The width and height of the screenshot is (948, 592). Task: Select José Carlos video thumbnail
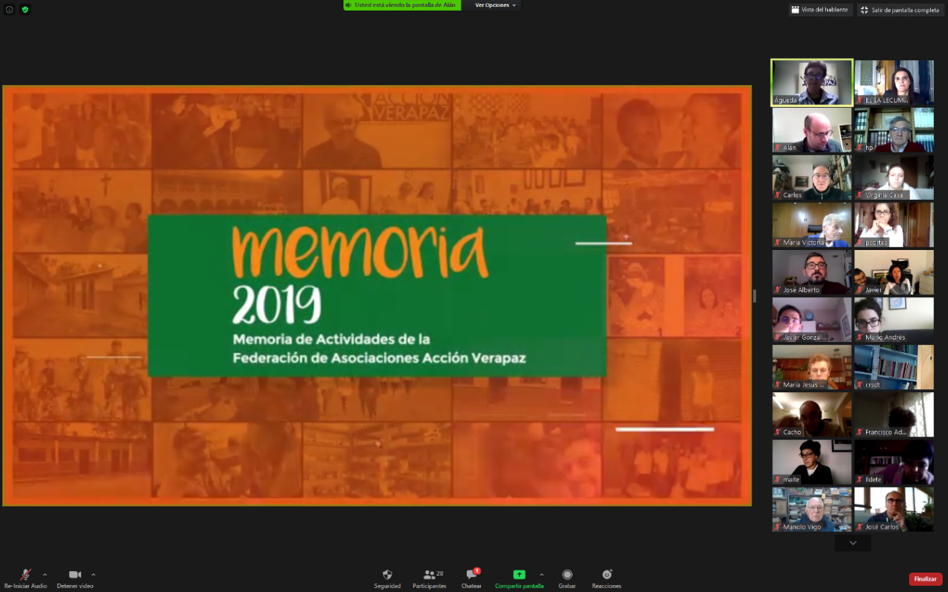point(894,509)
